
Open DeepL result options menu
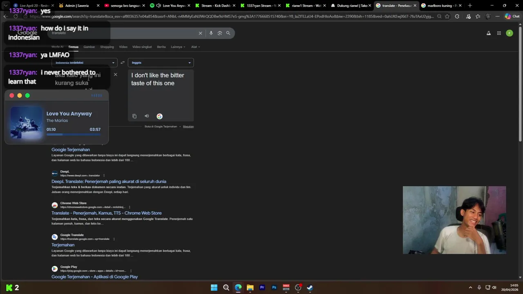(x=104, y=176)
